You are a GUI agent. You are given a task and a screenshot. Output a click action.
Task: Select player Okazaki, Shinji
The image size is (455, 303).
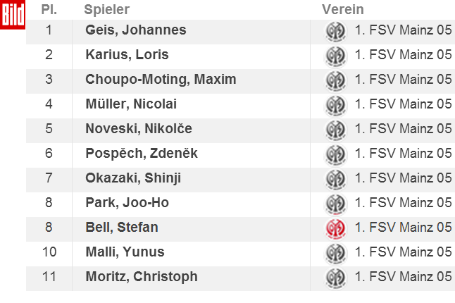coord(133,178)
